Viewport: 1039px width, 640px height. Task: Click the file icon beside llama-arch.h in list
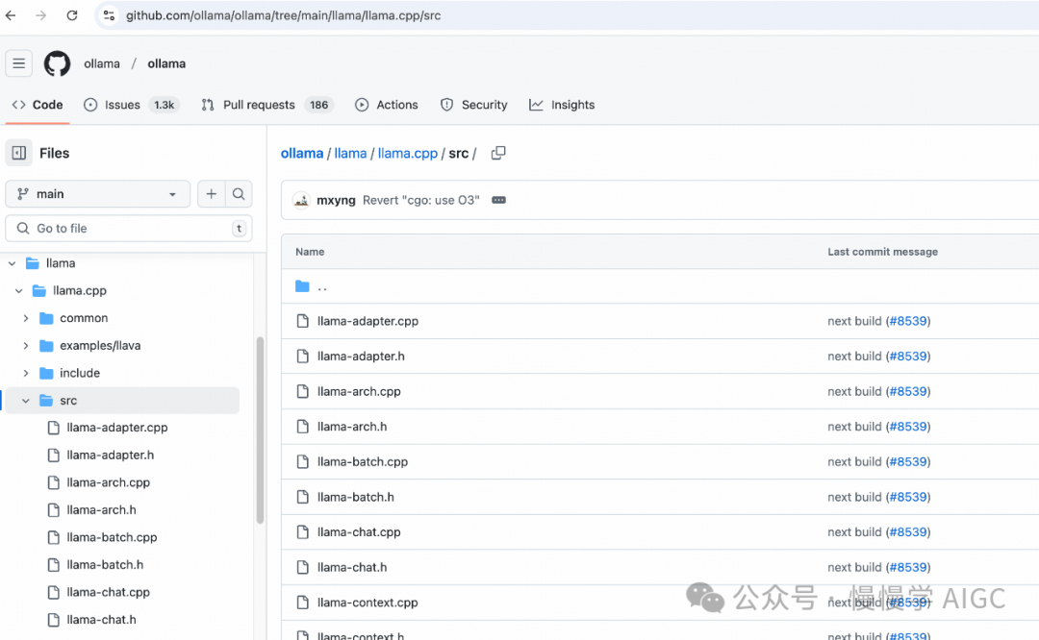tap(303, 427)
